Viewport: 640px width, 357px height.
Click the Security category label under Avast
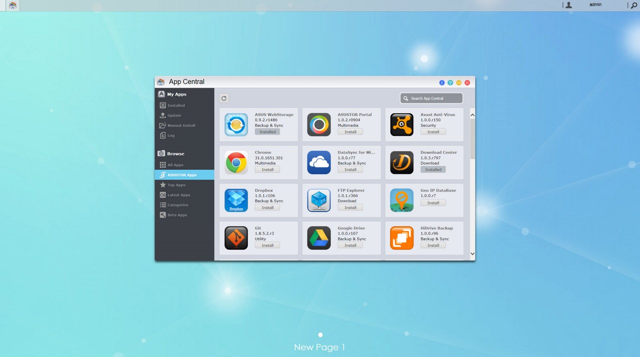(428, 125)
